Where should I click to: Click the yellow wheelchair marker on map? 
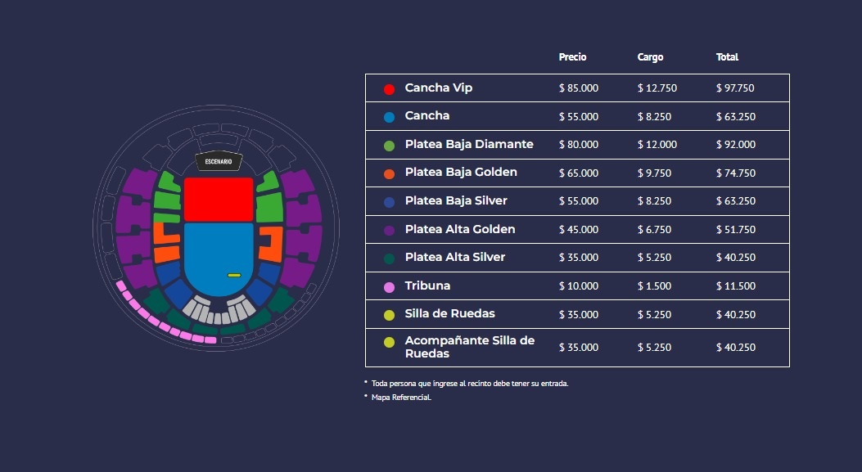tap(234, 275)
